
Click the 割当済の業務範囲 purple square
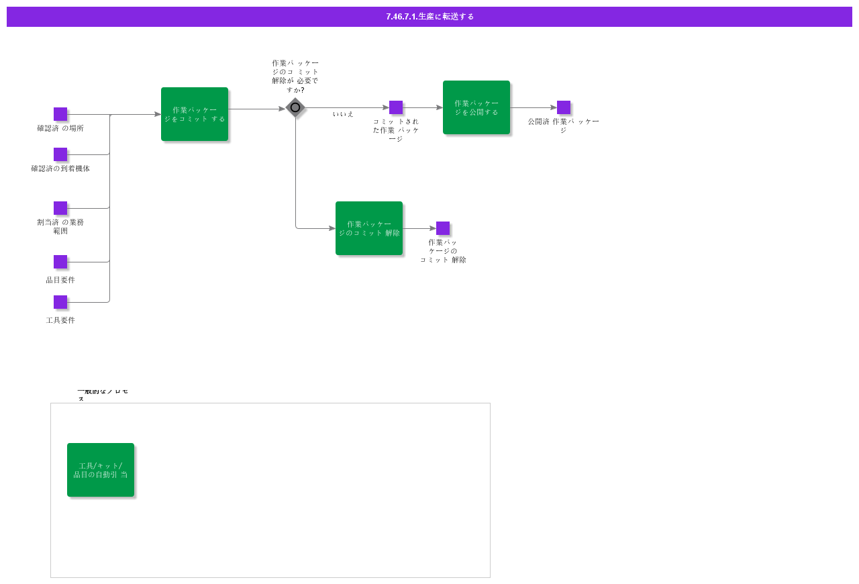click(60, 208)
